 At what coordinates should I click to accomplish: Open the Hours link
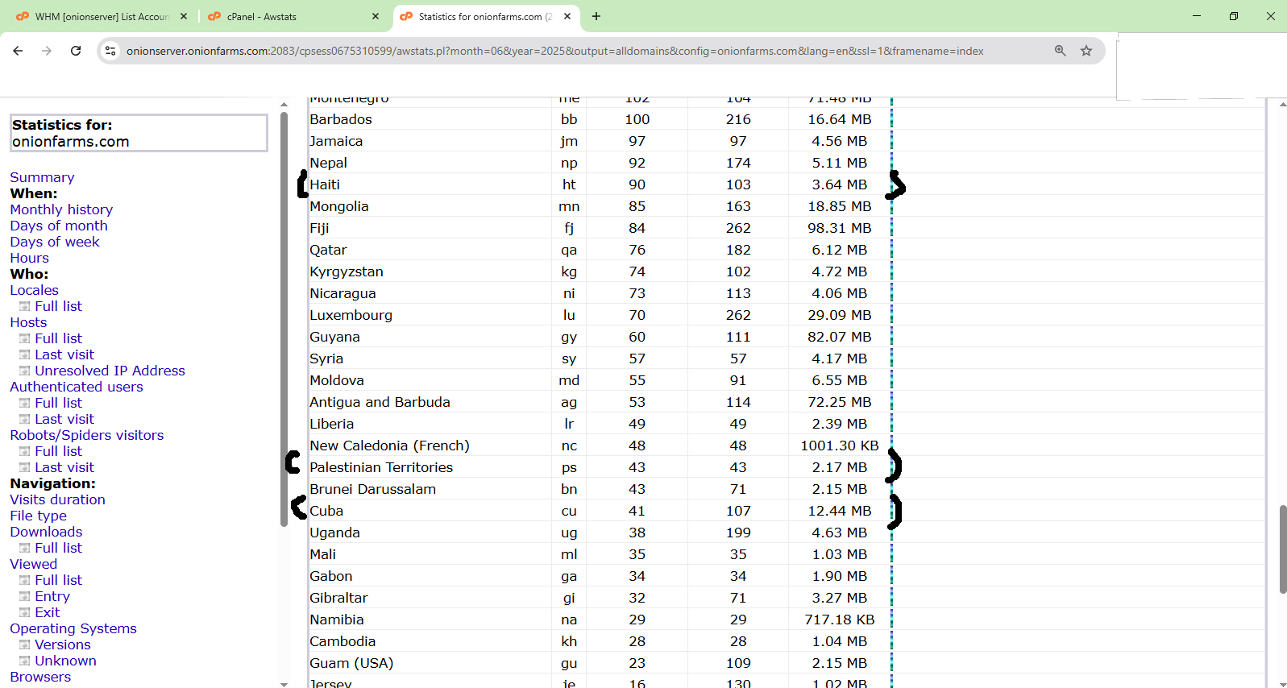(29, 258)
